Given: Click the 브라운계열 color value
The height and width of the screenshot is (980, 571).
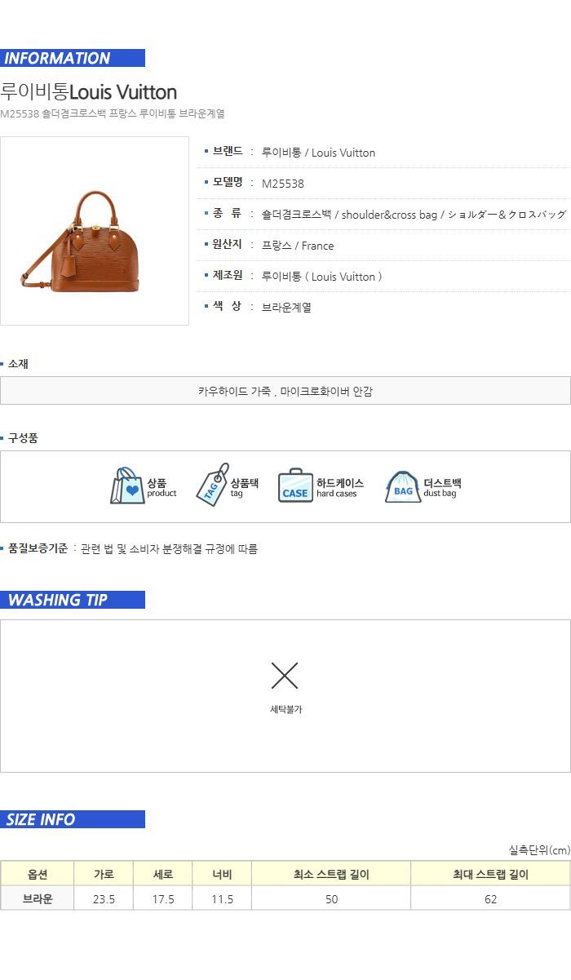Looking at the screenshot, I should click(286, 308).
